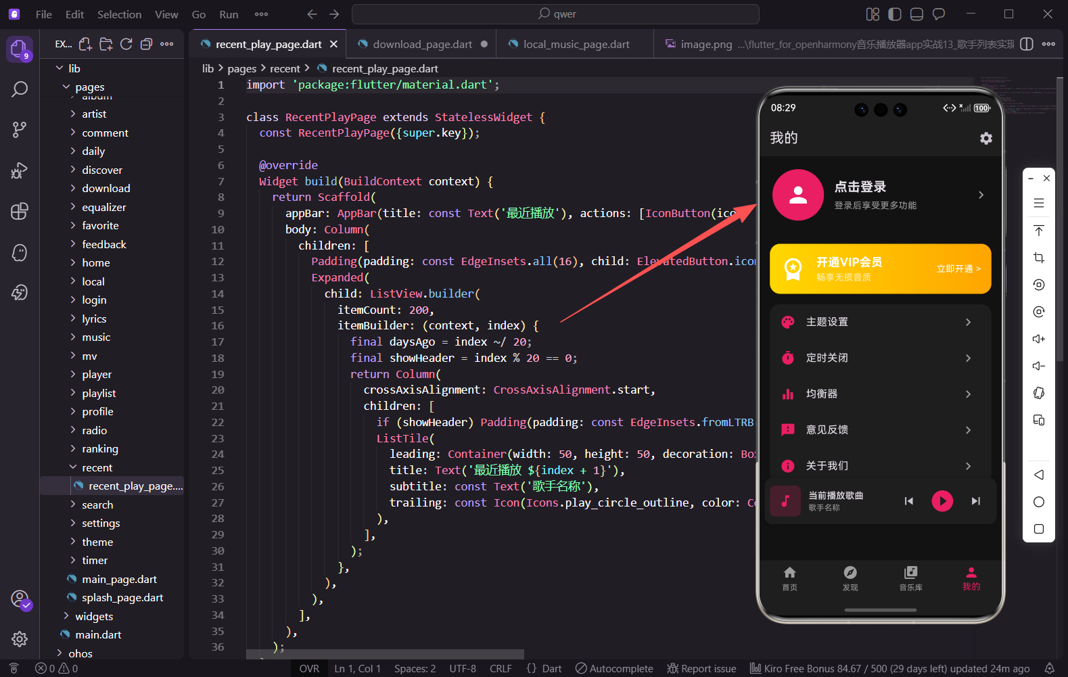Click emulator back triangle button

click(1039, 475)
